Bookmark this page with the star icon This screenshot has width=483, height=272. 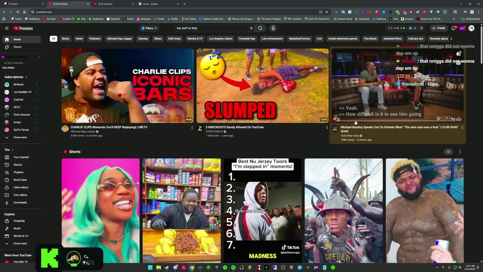[x=327, y=12]
